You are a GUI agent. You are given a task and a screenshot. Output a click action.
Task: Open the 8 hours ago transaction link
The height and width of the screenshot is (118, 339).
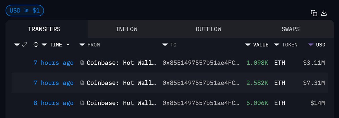click(x=53, y=103)
